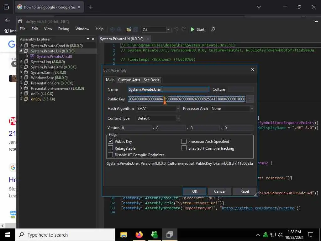The width and height of the screenshot is (321, 241).
Task: Click the Open file toolbar icon
Action: click(x=129, y=29)
